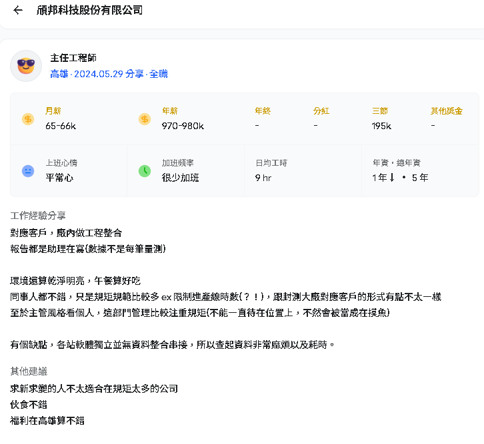Click the dollar coin icon beside 月薪

point(28,119)
